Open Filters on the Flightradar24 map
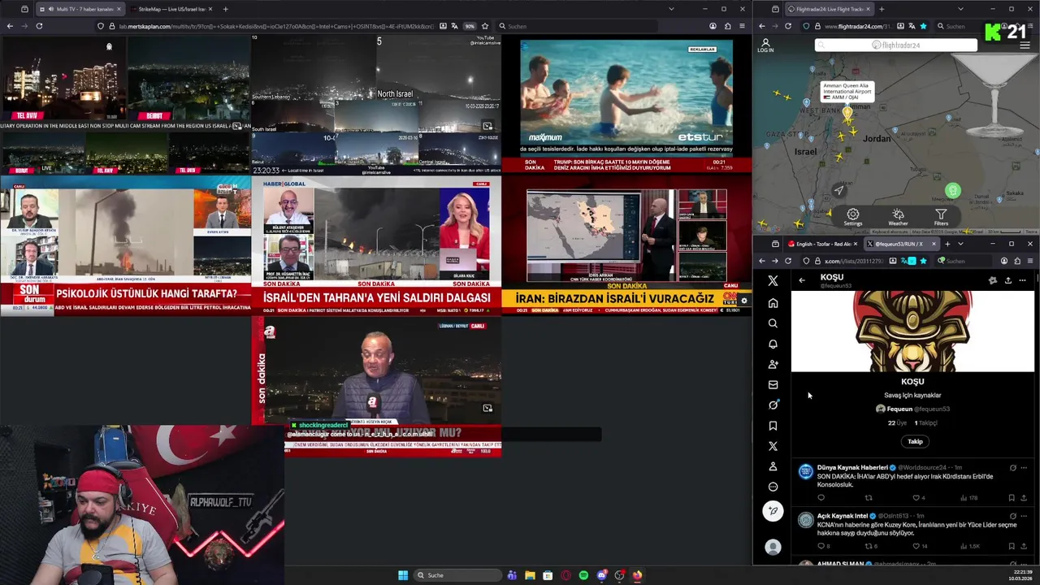The image size is (1040, 585). [x=941, y=217]
